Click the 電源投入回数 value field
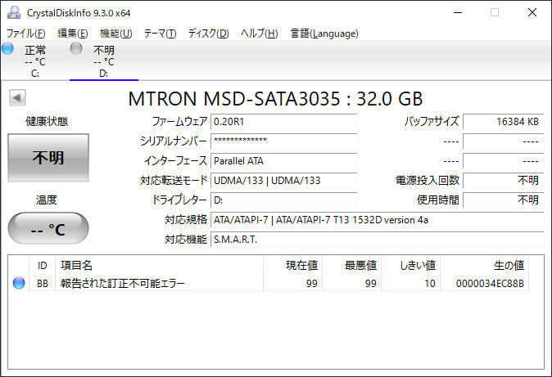 pyautogui.click(x=504, y=181)
